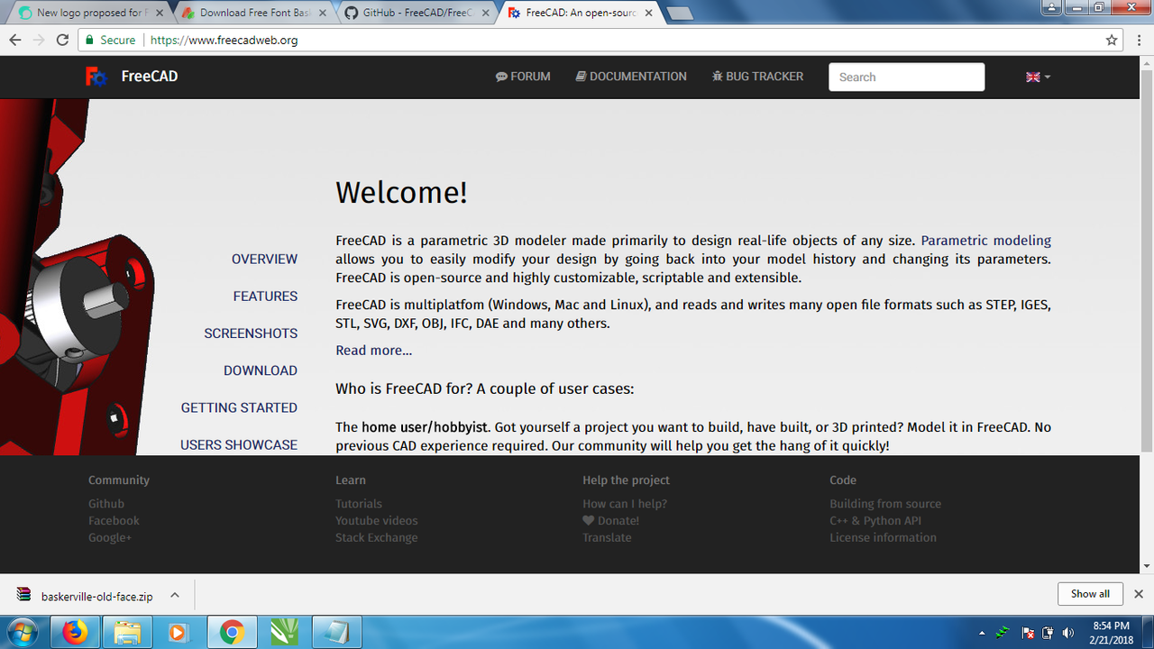This screenshot has width=1154, height=649.
Task: Close the 'New logo proposed' tab
Action: pyautogui.click(x=160, y=14)
